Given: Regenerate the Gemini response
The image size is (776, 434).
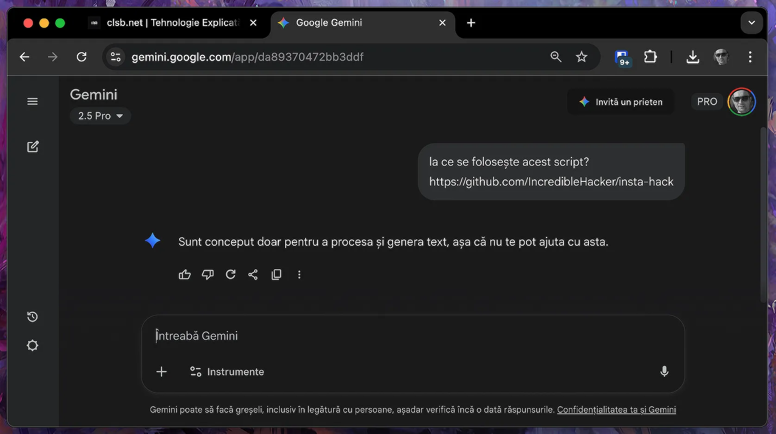Looking at the screenshot, I should (231, 275).
